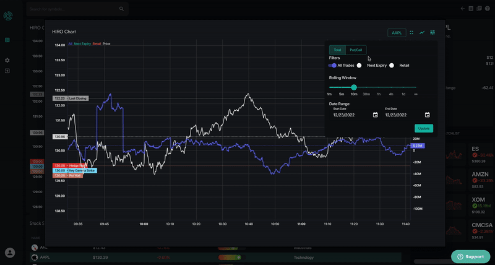The height and width of the screenshot is (265, 495).
Task: Set rolling window to 5m mark
Action: tap(342, 94)
